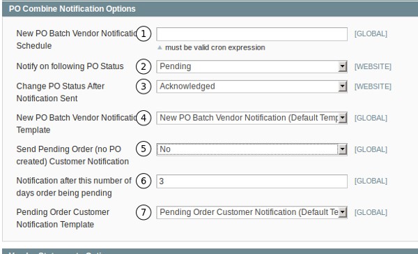Open the Change PO Status After Notification dropdown
The image size is (418, 254).
pos(251,87)
